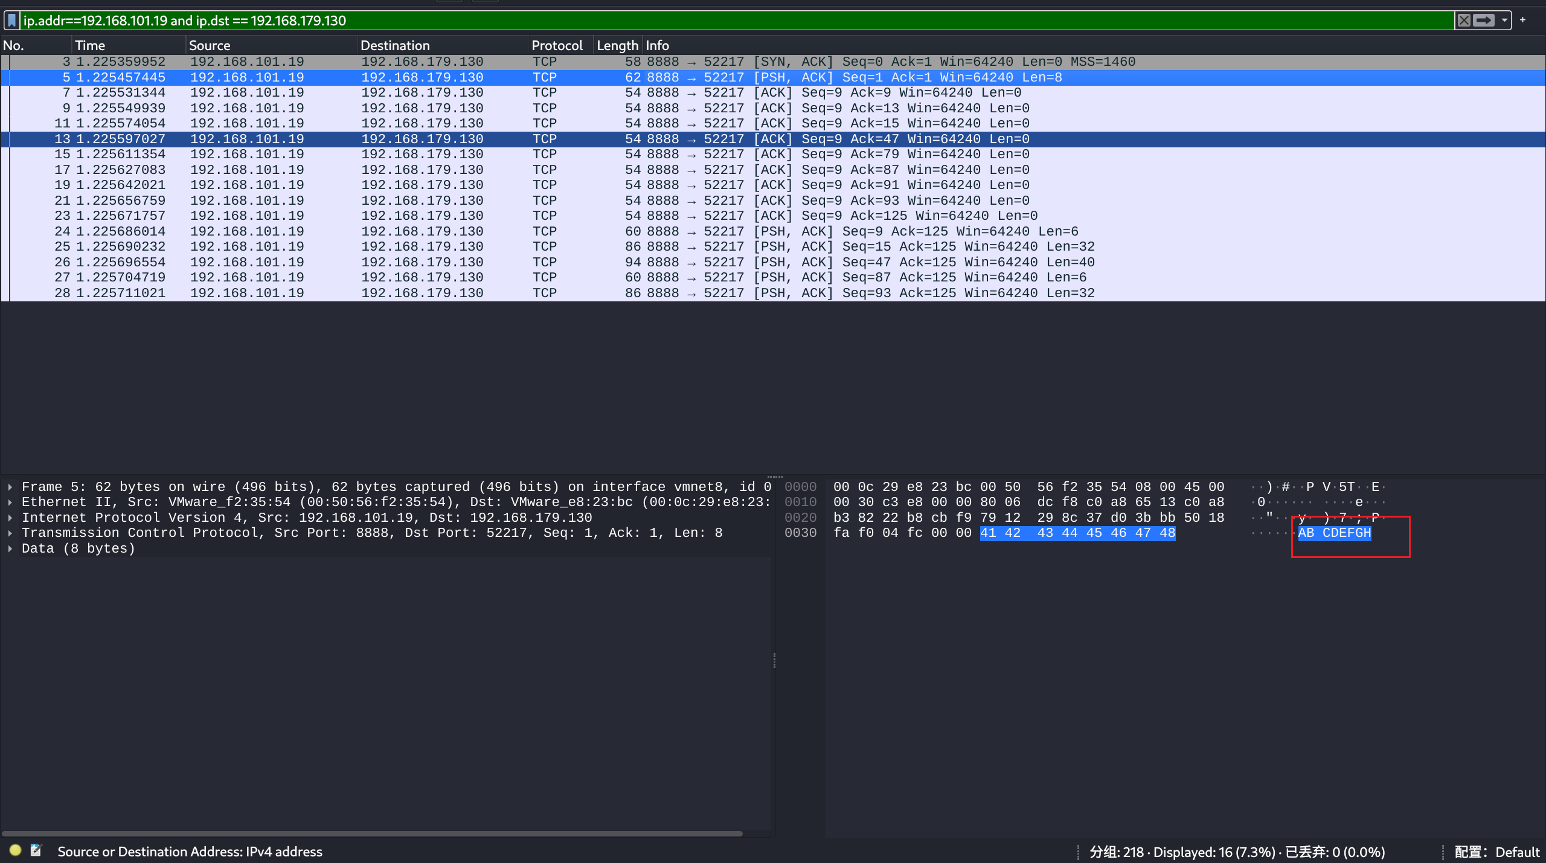
Task: Expand the Ethernet II details row
Action: coord(10,502)
